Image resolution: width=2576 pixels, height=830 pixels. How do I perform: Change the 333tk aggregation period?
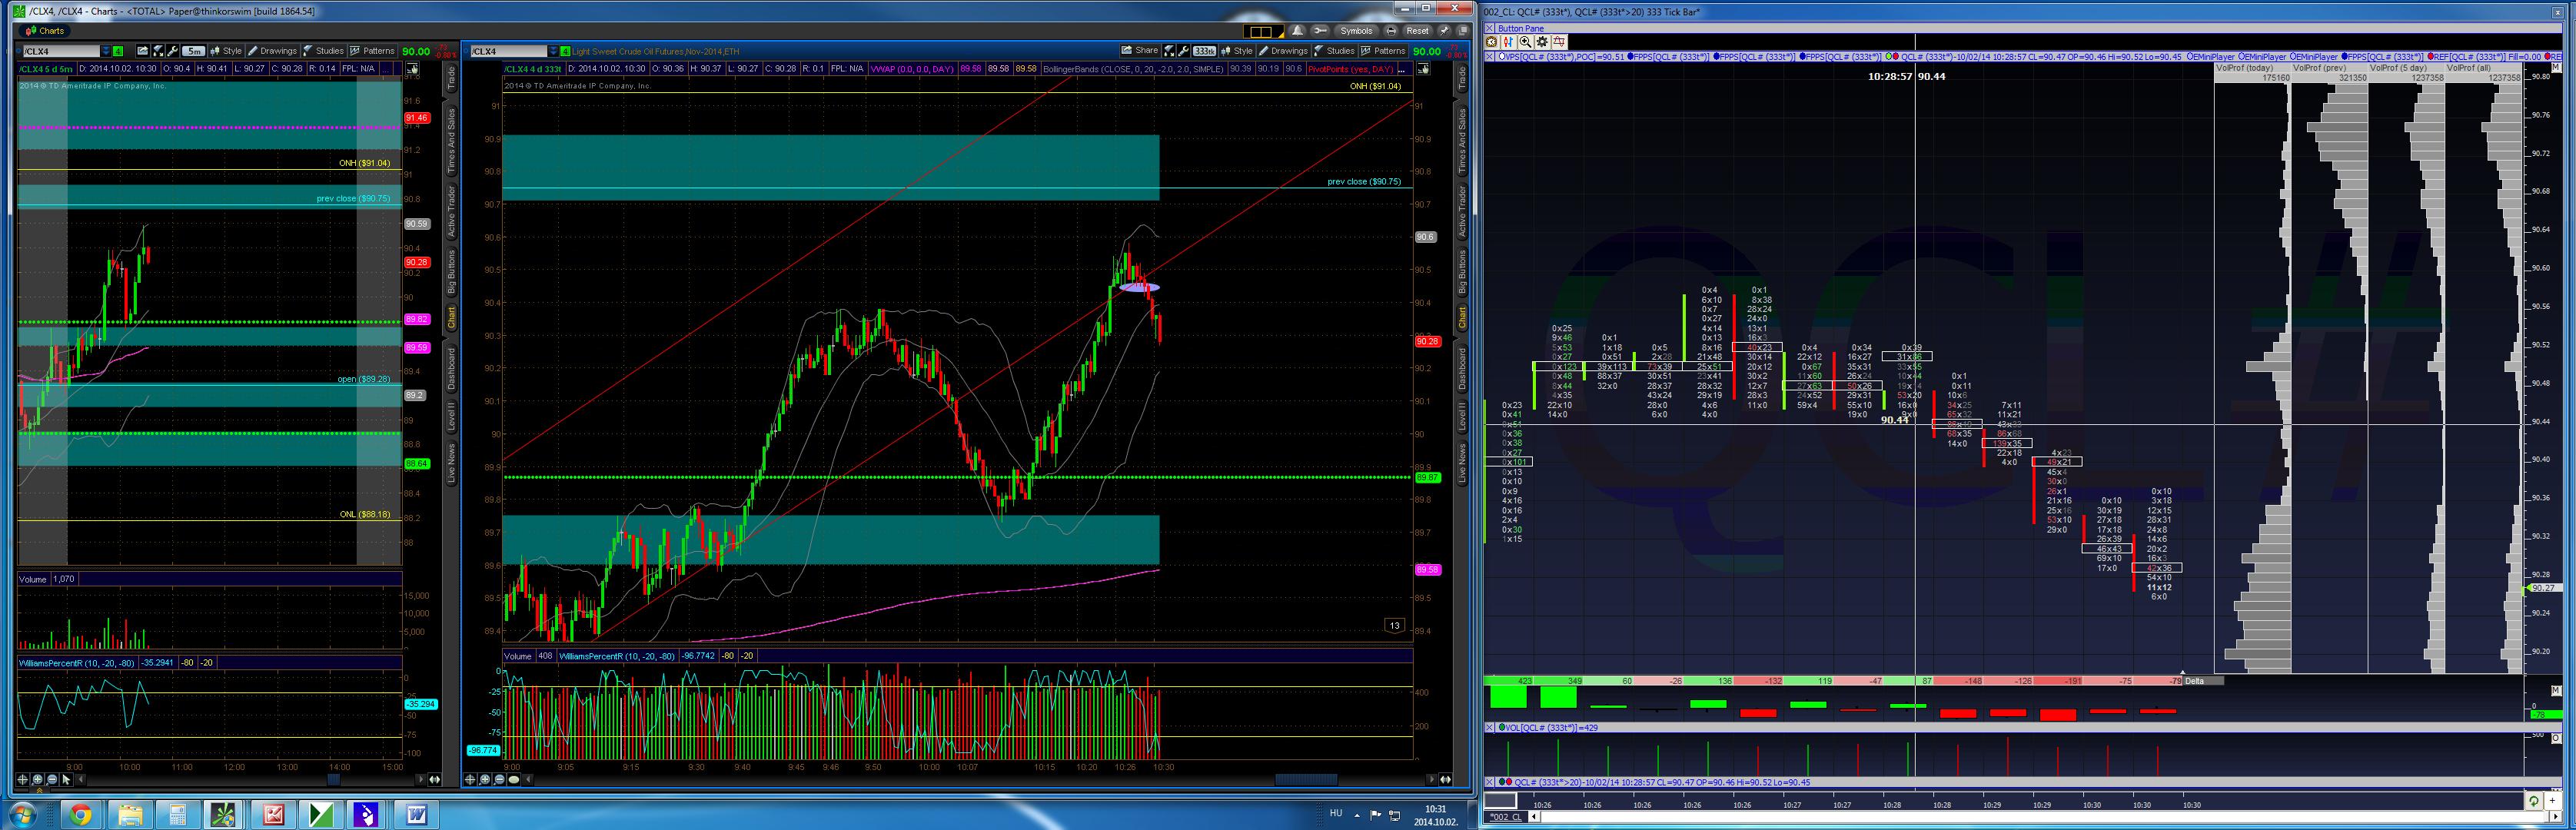[x=1204, y=51]
